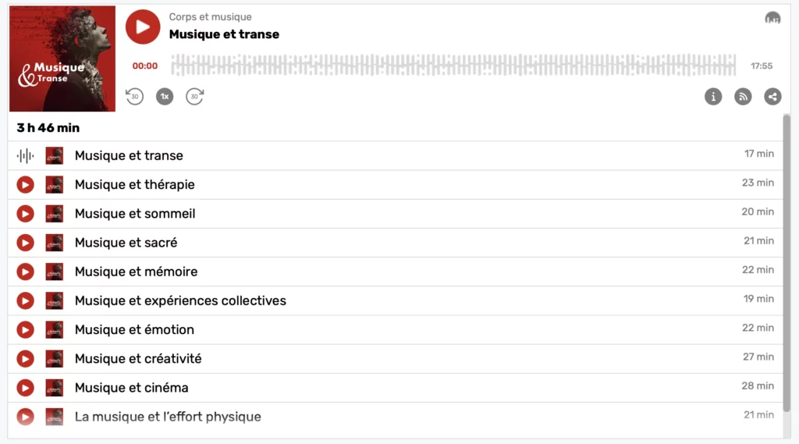Select Musique et expériences collectives title
Screen dimensions: 799x444
180,300
